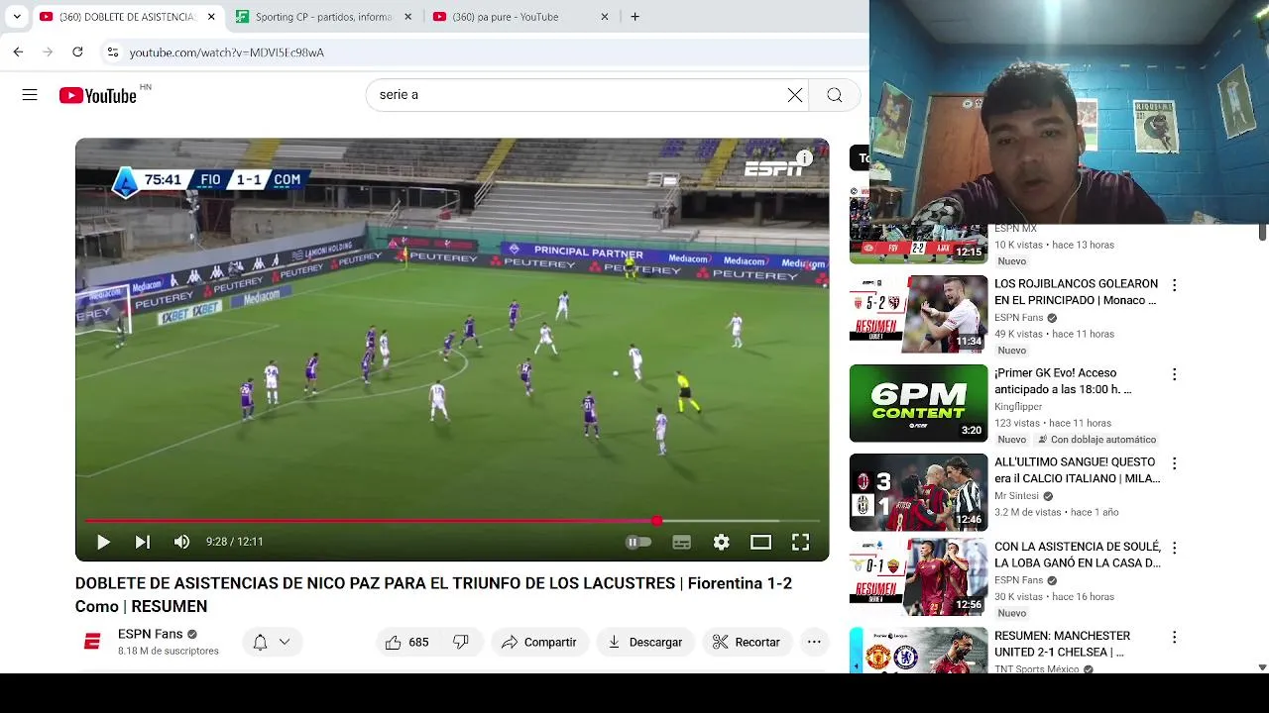Click scrollbar down arrow at bottom right

coord(1262,667)
